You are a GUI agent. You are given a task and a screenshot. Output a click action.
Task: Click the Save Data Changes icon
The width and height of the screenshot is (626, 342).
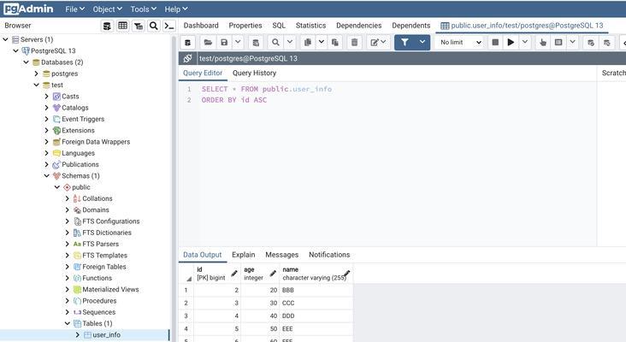[256, 42]
